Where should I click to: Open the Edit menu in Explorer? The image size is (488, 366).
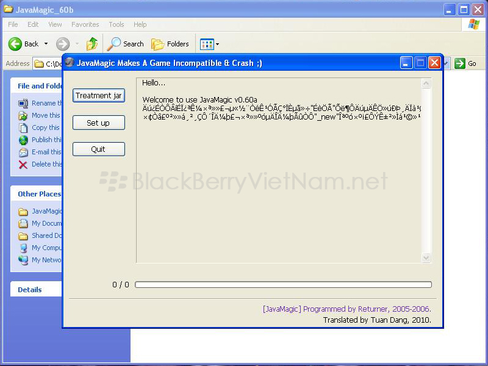click(33, 24)
